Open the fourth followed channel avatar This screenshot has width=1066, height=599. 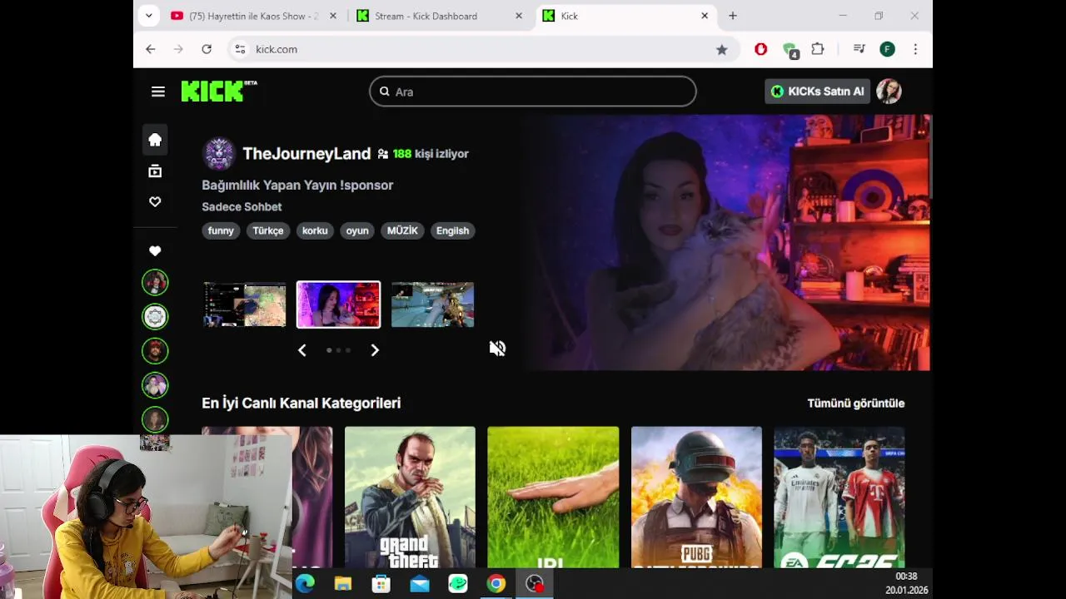pos(155,385)
